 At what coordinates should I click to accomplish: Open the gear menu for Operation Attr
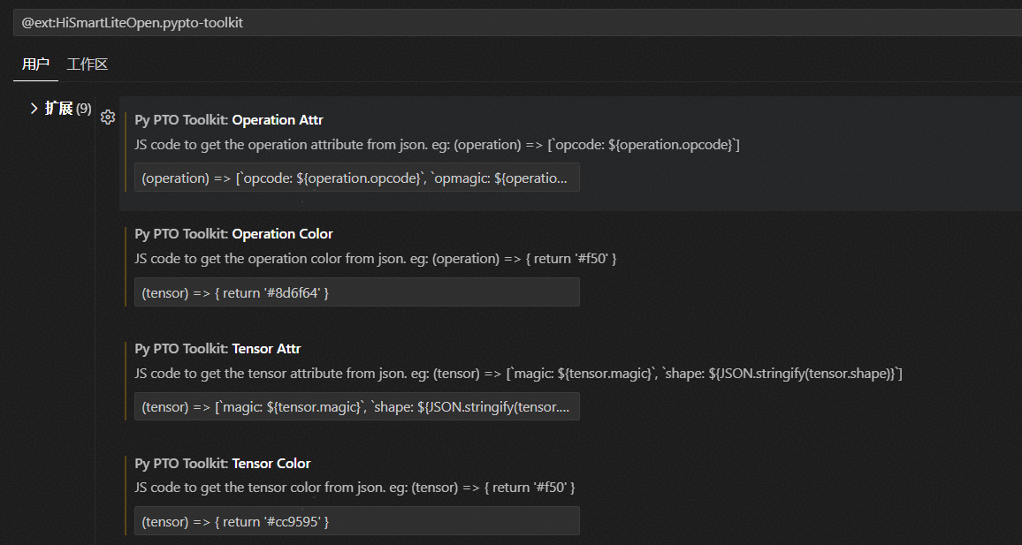[x=108, y=117]
